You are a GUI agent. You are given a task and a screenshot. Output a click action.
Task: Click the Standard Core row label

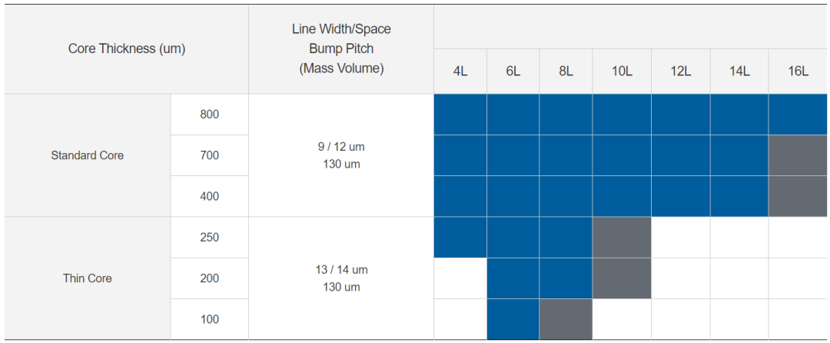(x=88, y=155)
